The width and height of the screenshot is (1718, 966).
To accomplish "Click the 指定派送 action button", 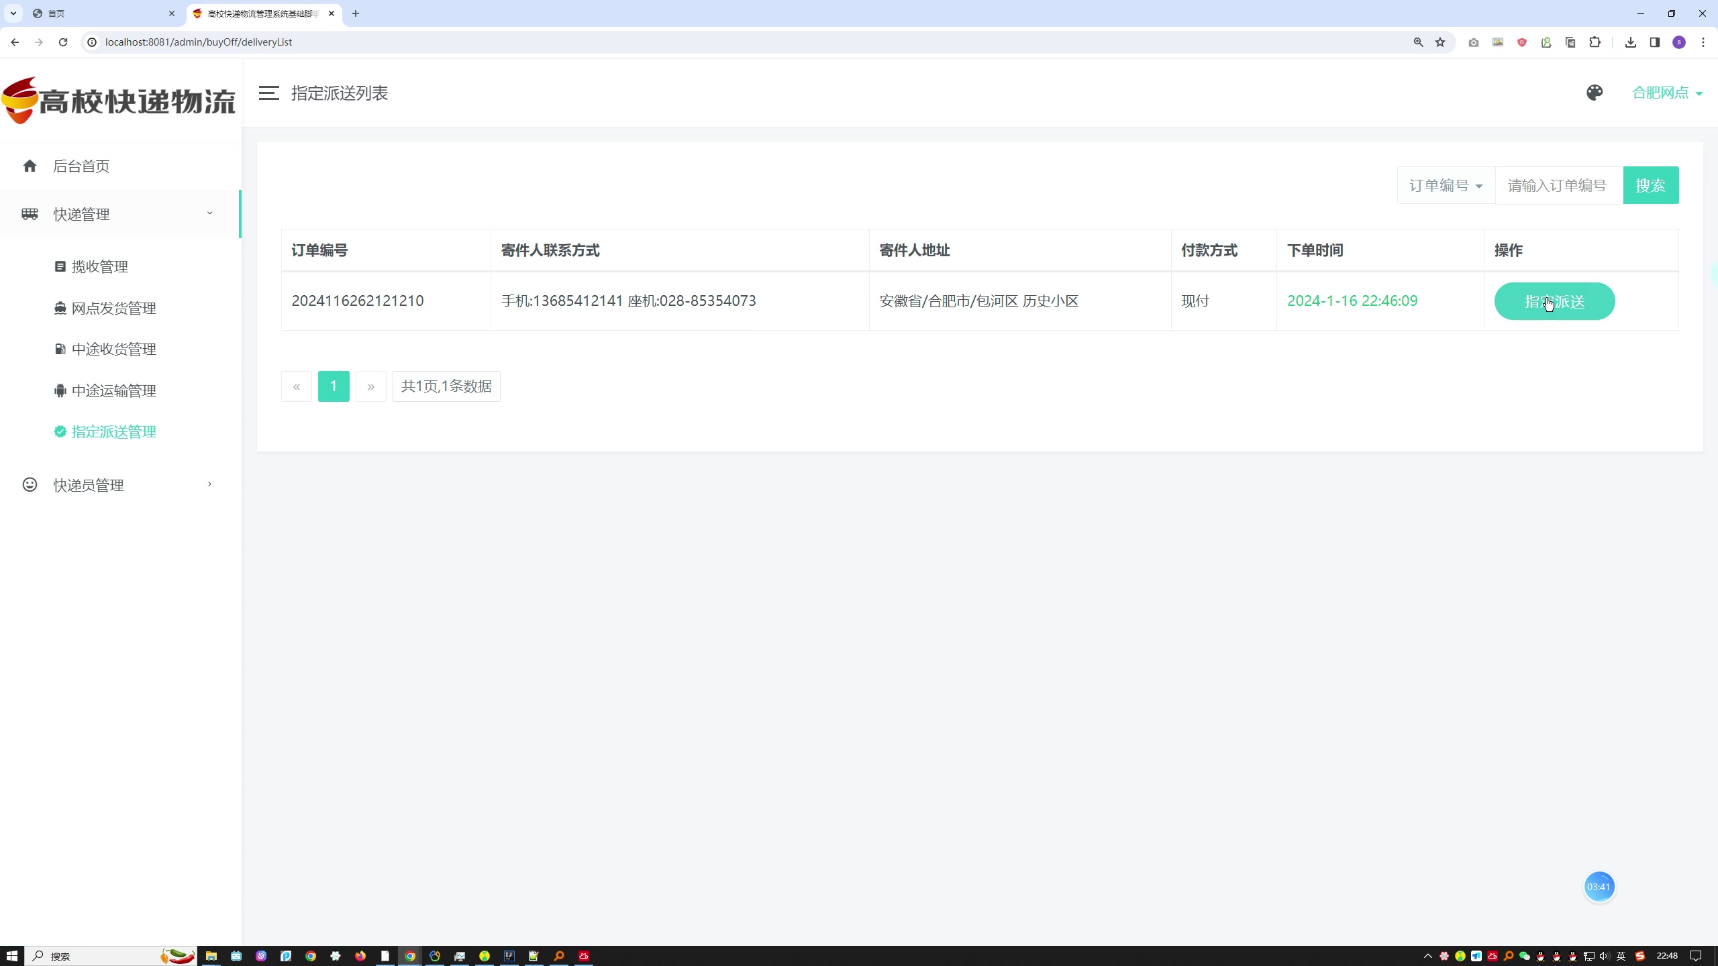I will (1554, 301).
